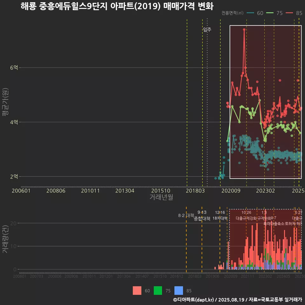Click the '2억' y-axis label

click(x=14, y=176)
